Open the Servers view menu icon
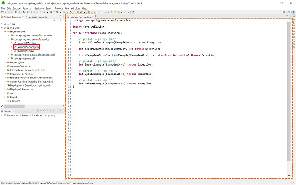 (57, 111)
